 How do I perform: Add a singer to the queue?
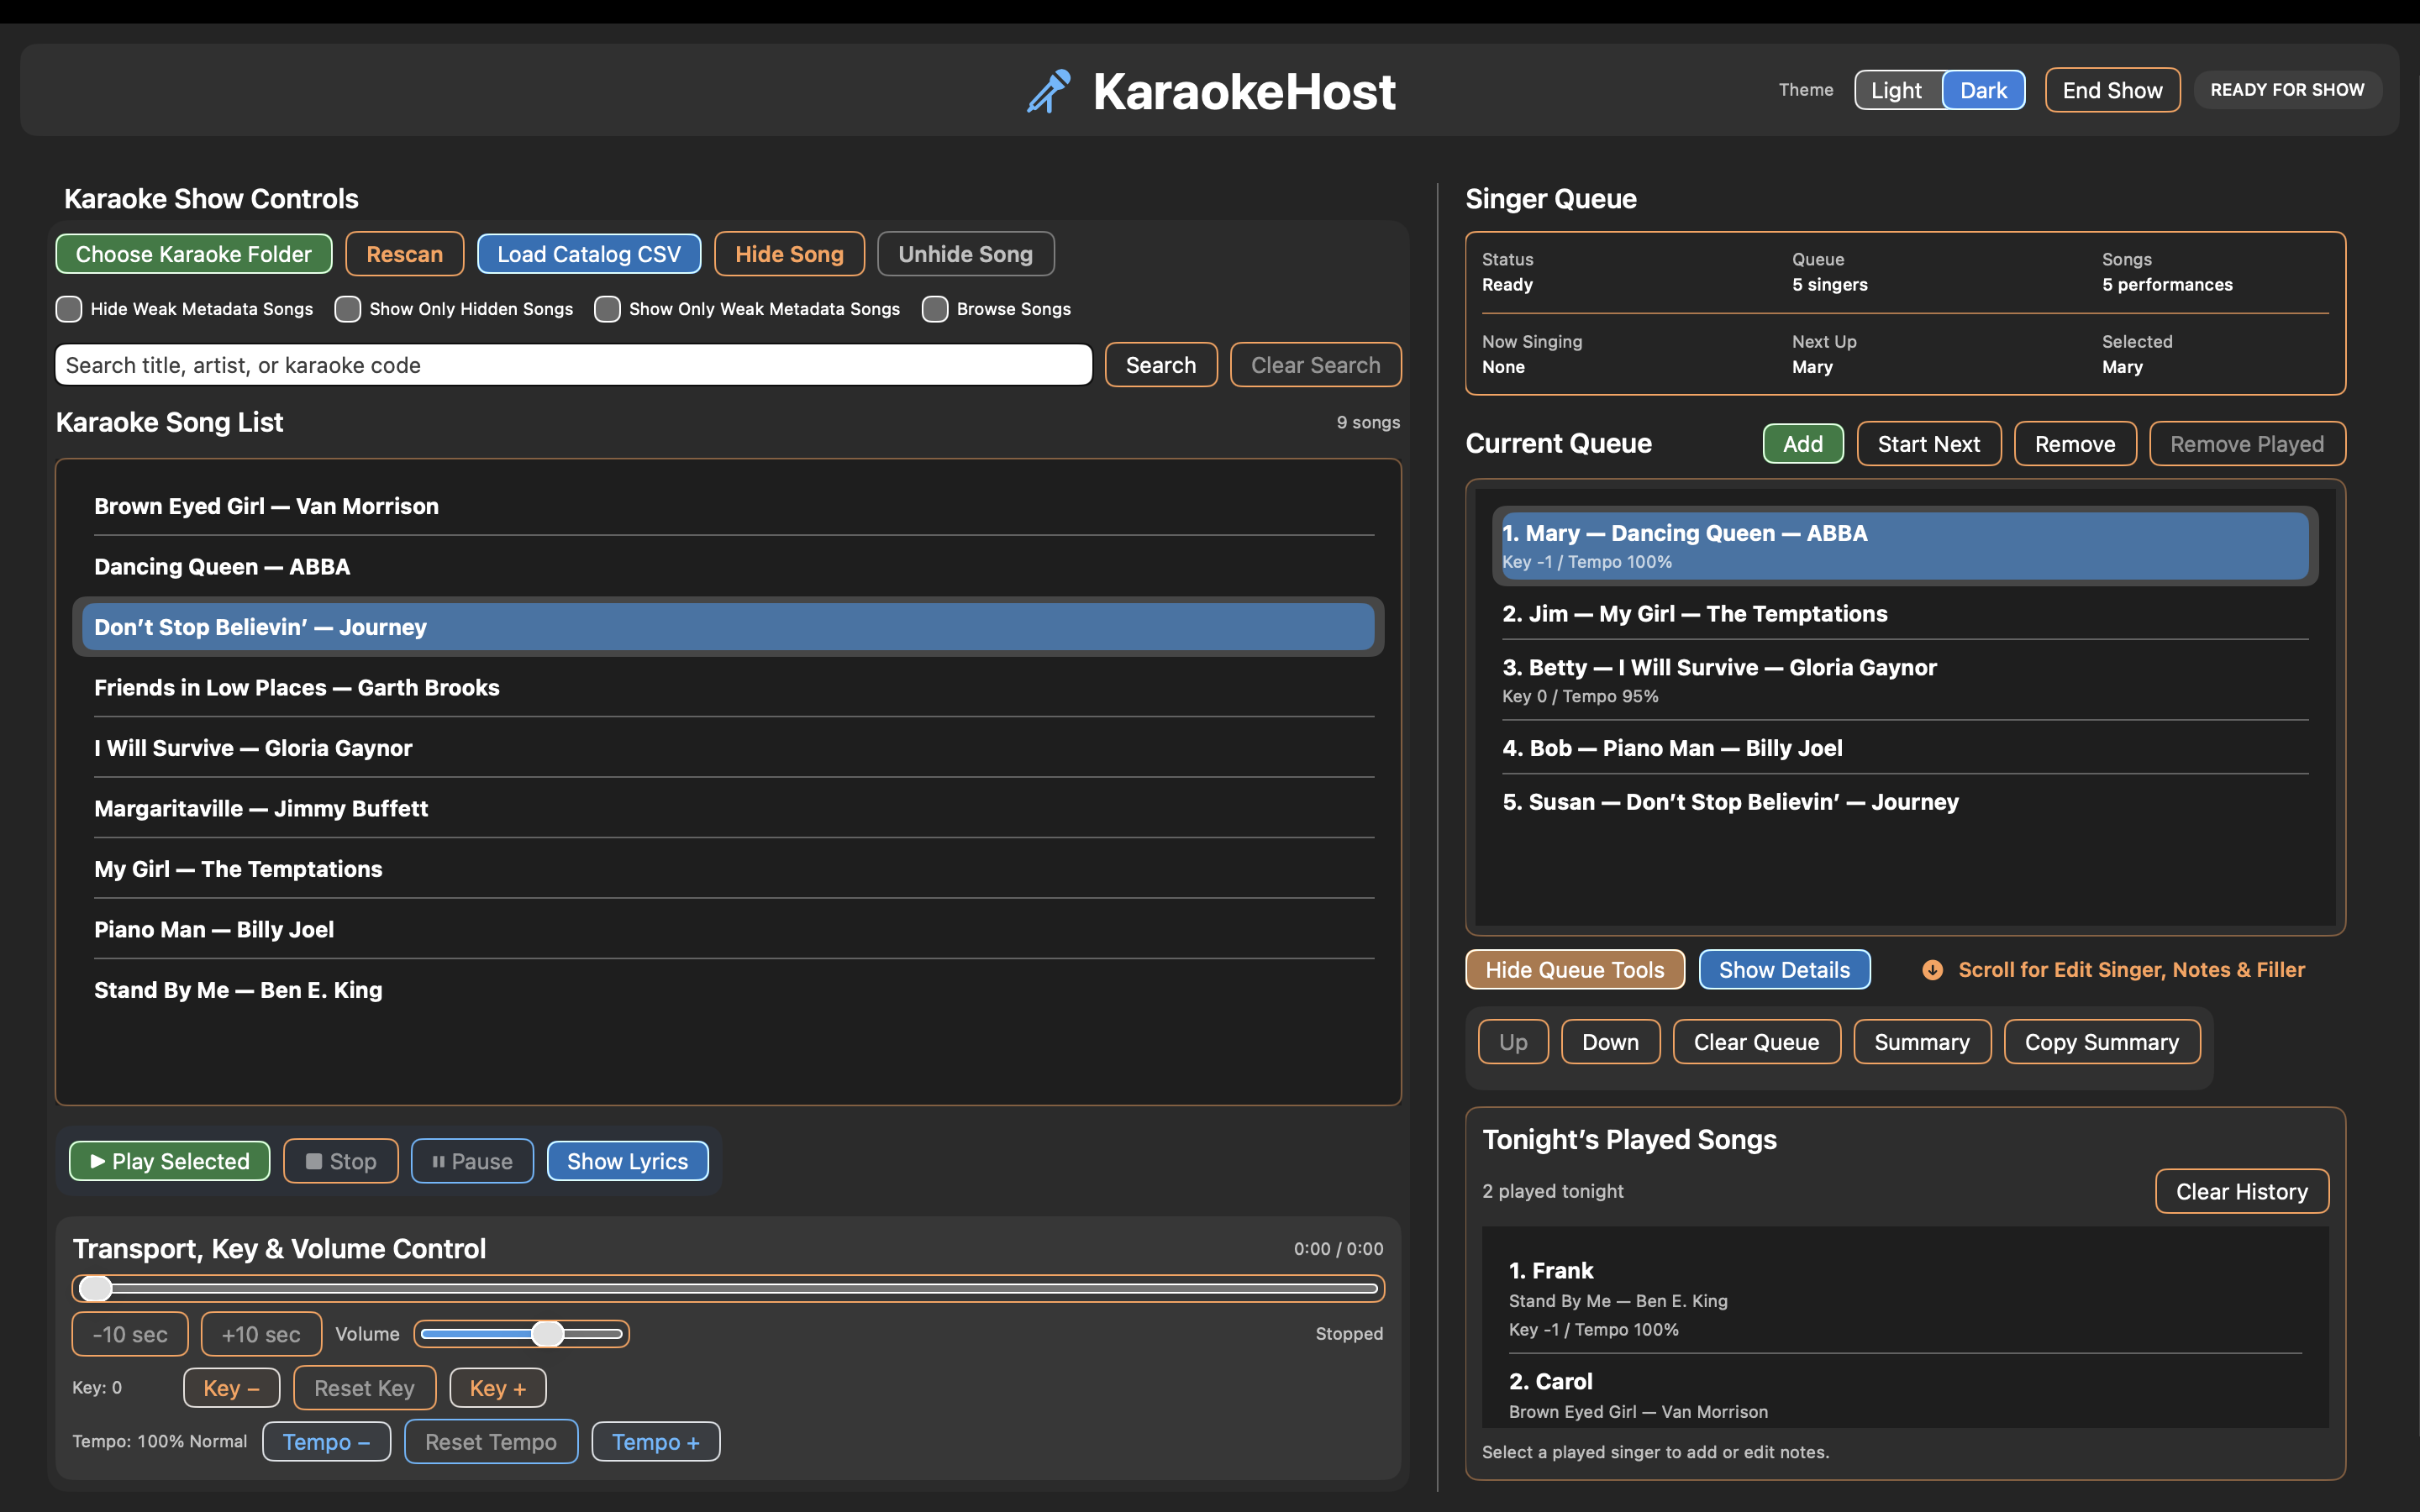(1803, 444)
